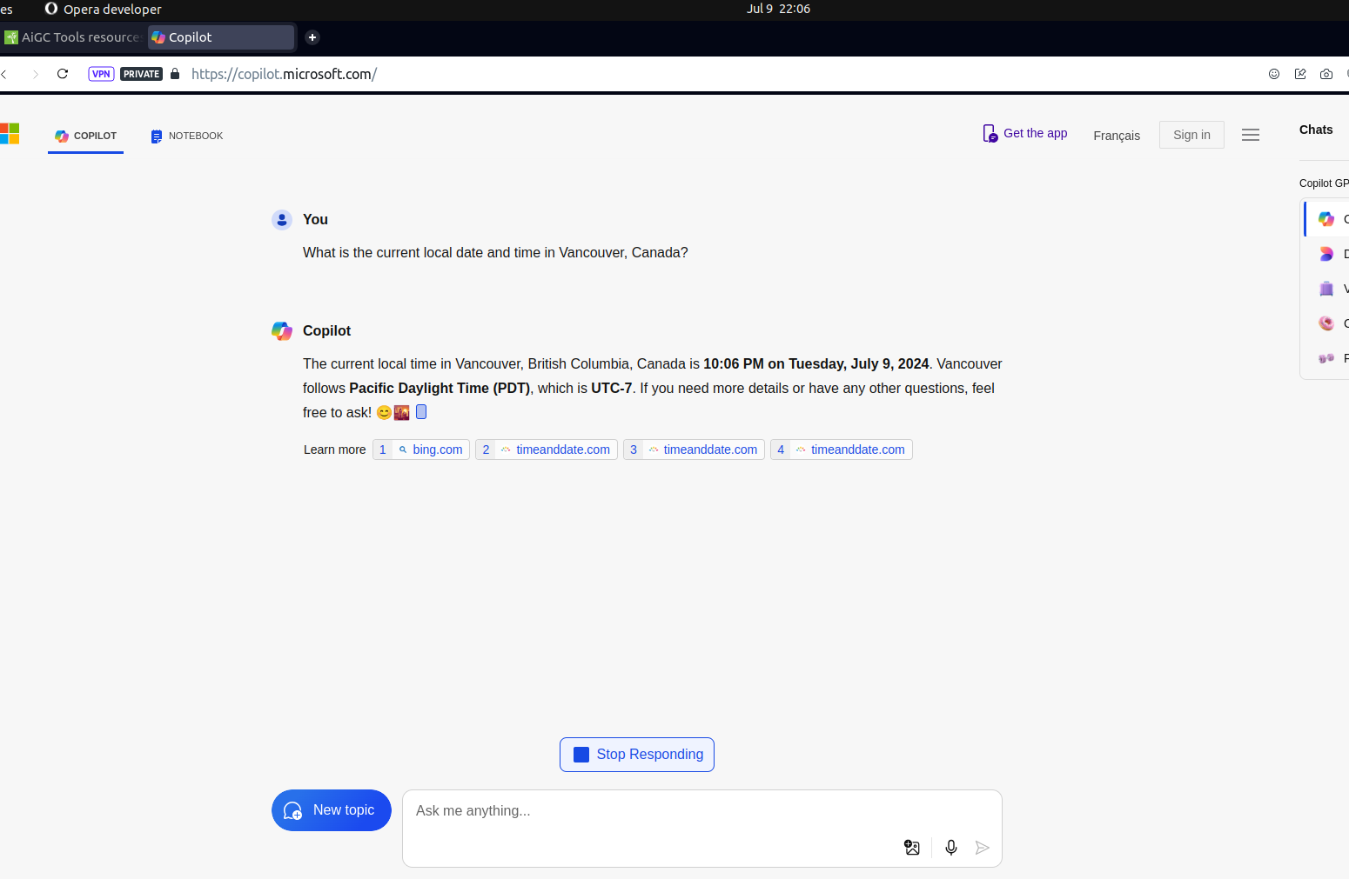
Task: Select the Copilot GPT in sidebar
Action: pyautogui.click(x=1326, y=219)
